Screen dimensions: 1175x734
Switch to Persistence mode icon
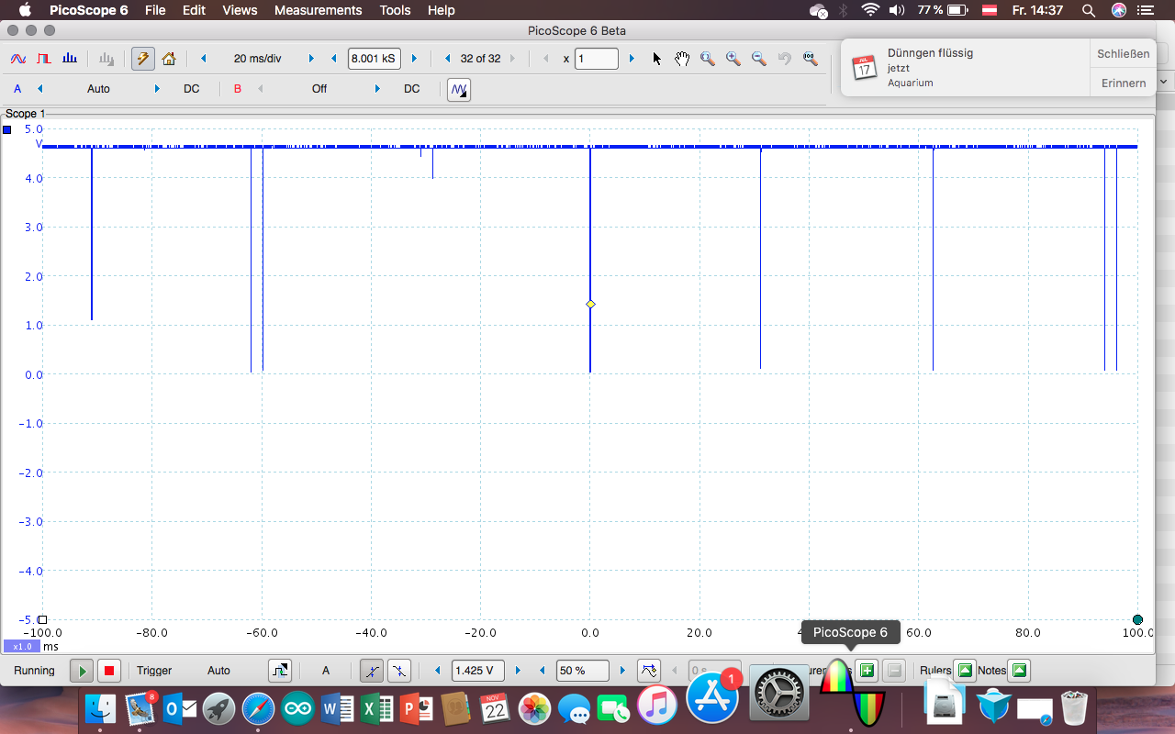[x=44, y=59]
